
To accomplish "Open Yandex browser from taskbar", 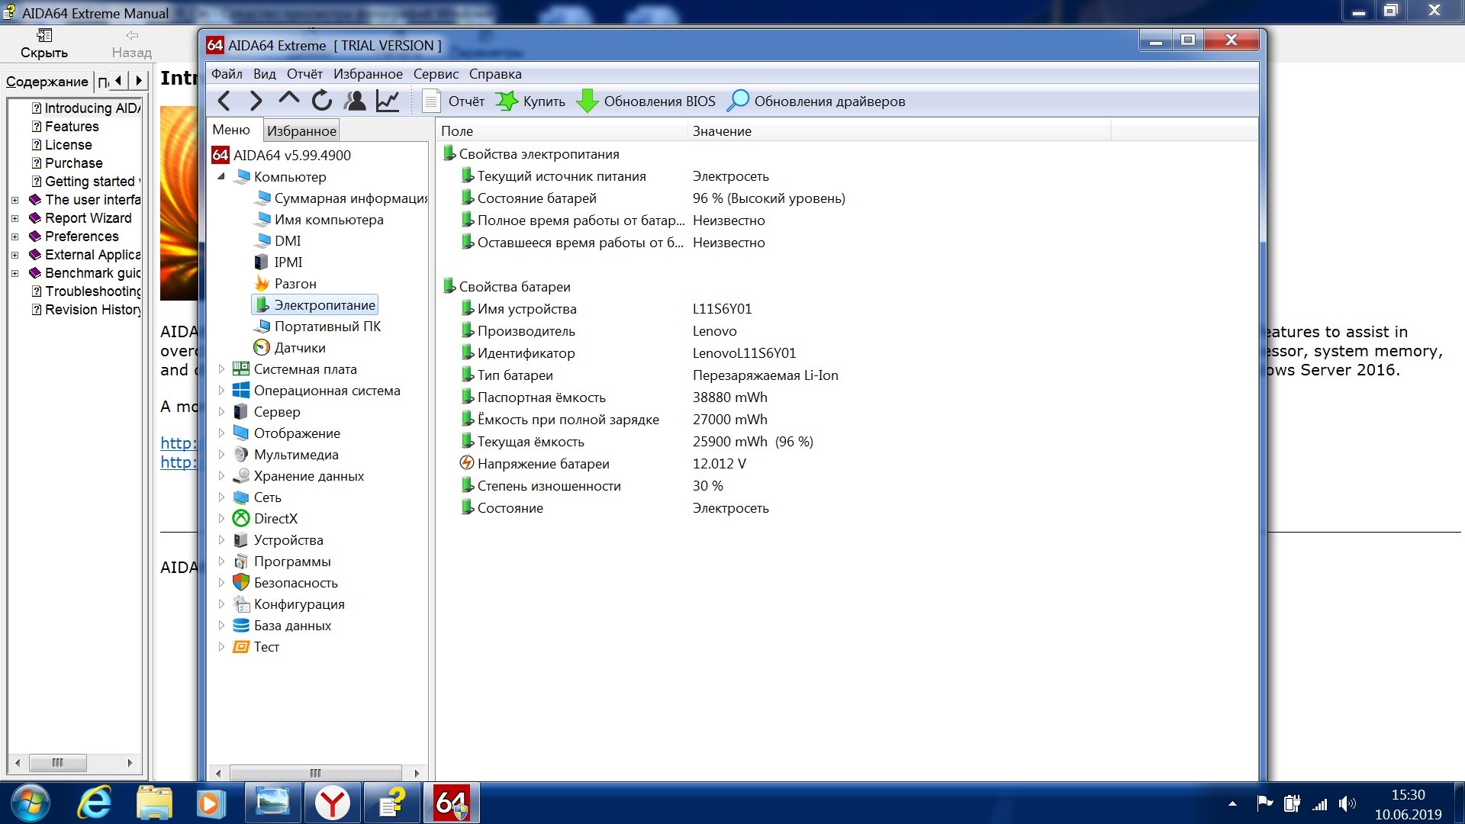I will (333, 803).
